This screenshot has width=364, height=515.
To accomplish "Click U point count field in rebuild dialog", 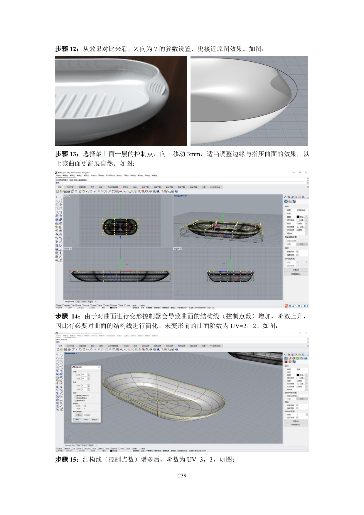I will 84,375.
